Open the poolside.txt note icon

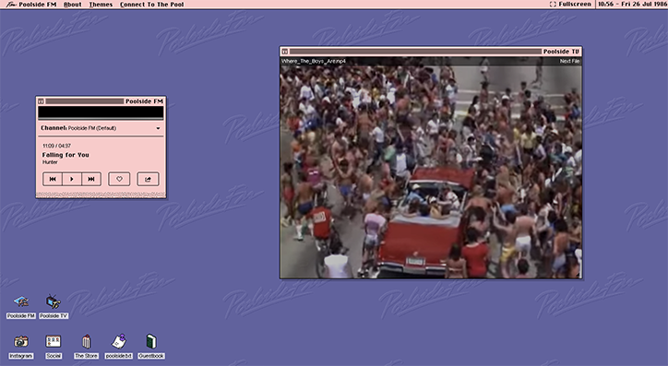click(119, 347)
